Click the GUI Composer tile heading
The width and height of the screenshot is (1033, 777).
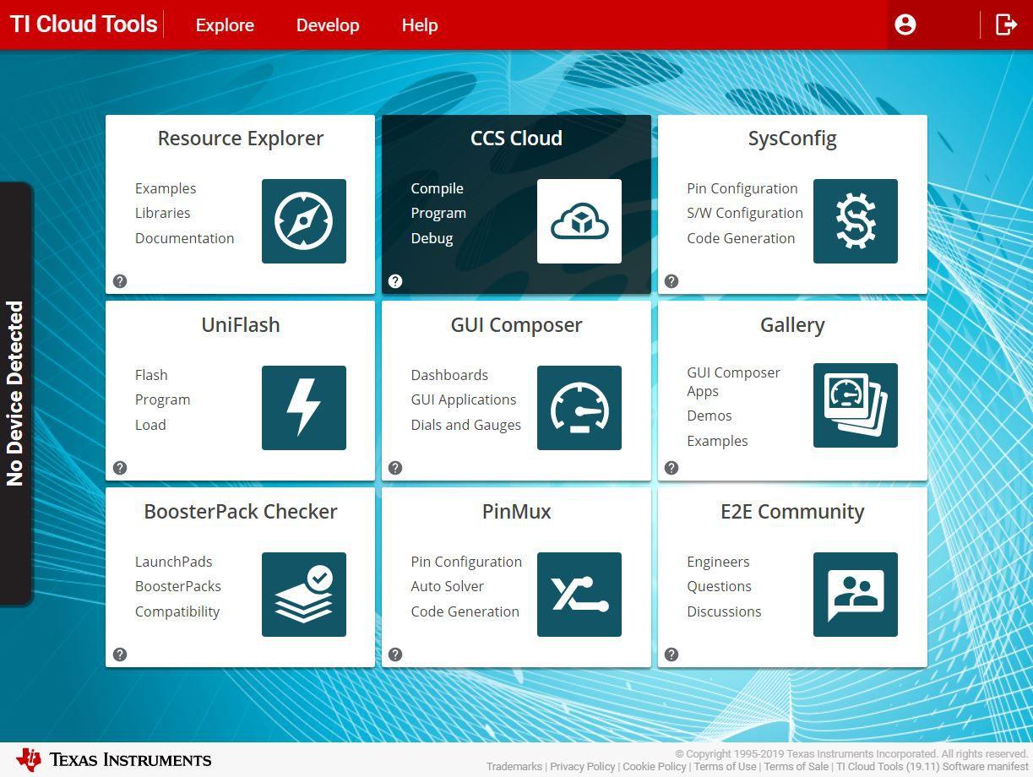click(x=516, y=325)
